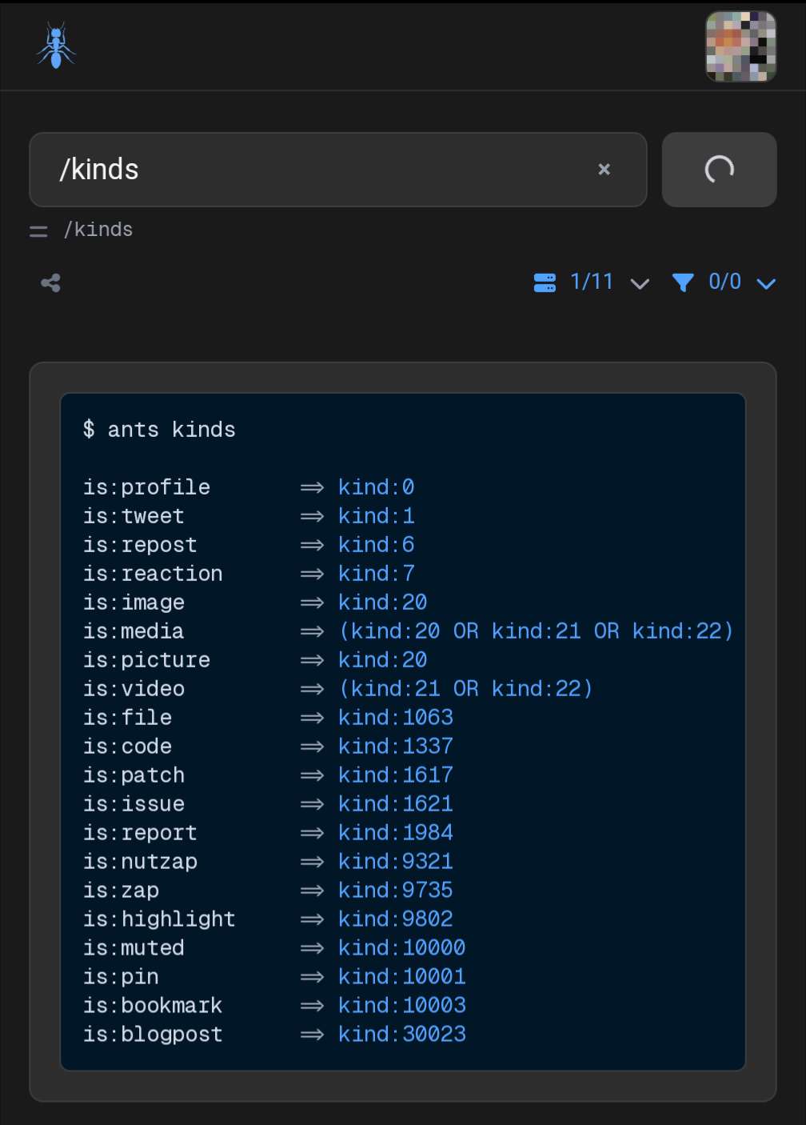Click the share icon
The width and height of the screenshot is (806, 1125).
51,282
